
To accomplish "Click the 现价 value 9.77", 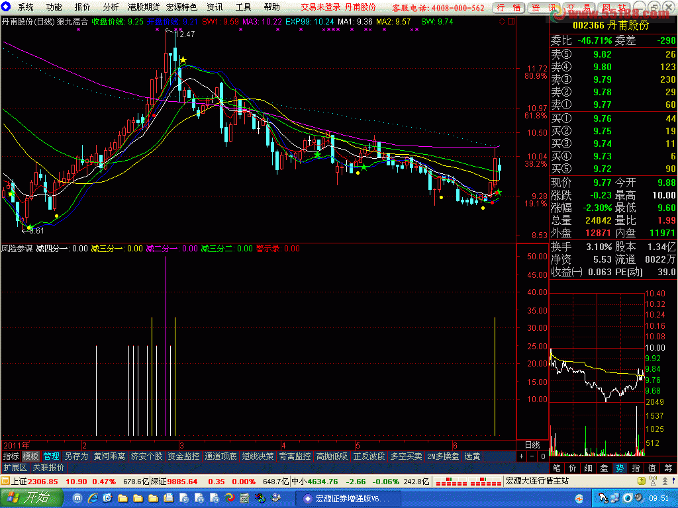I will tap(603, 183).
